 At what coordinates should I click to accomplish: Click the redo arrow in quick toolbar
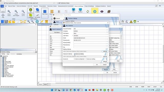(x=25, y=21)
